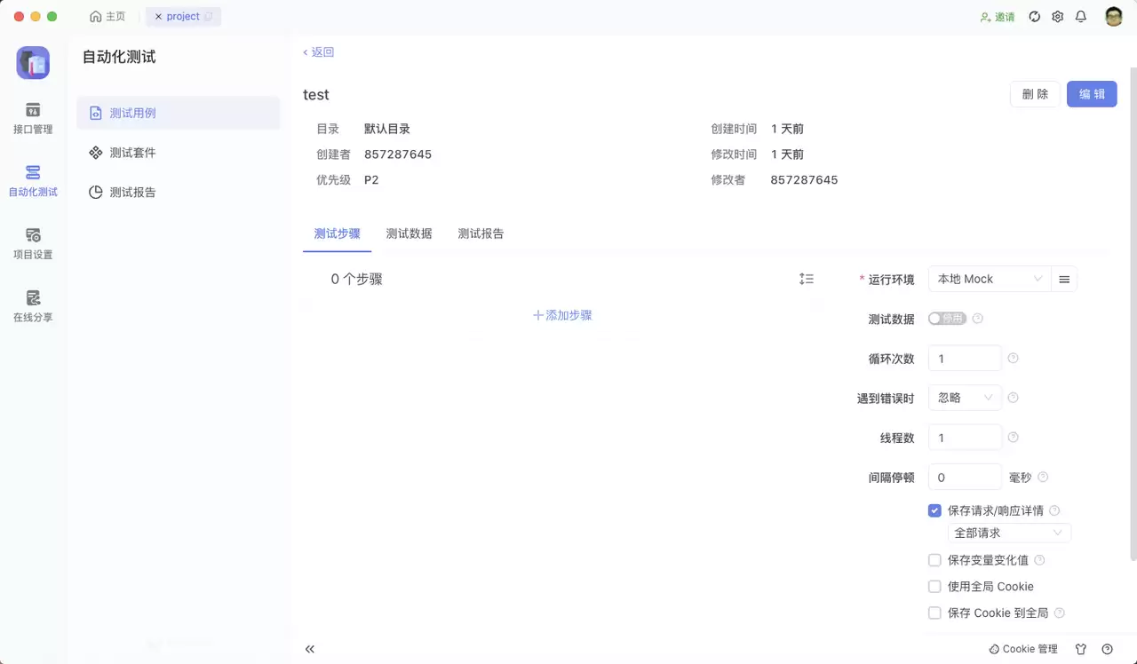Select the project tab
The image size is (1137, 664).
point(183,17)
